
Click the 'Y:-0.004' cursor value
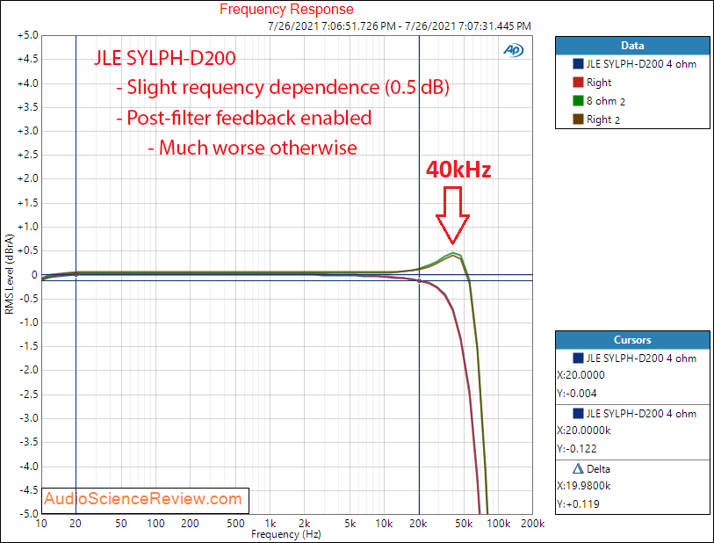(576, 394)
